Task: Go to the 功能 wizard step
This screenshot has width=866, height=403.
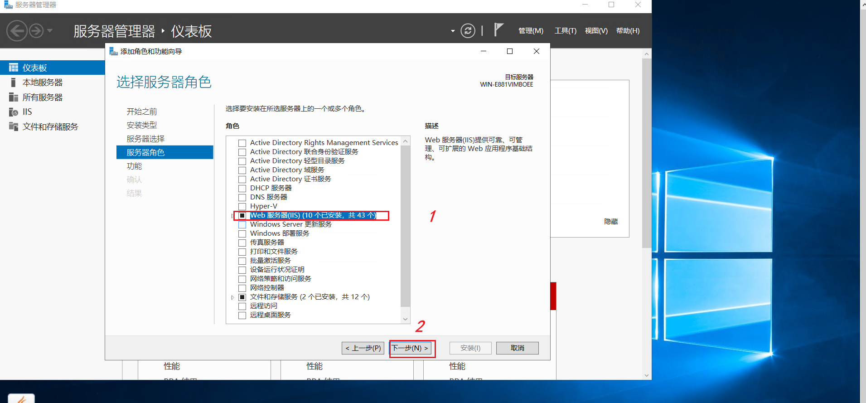Action: tap(134, 166)
